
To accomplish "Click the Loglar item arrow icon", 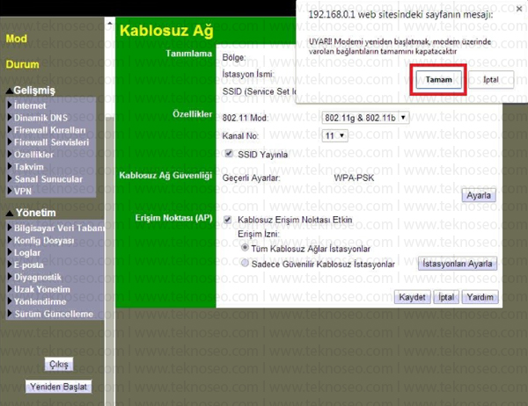I will coord(10,252).
